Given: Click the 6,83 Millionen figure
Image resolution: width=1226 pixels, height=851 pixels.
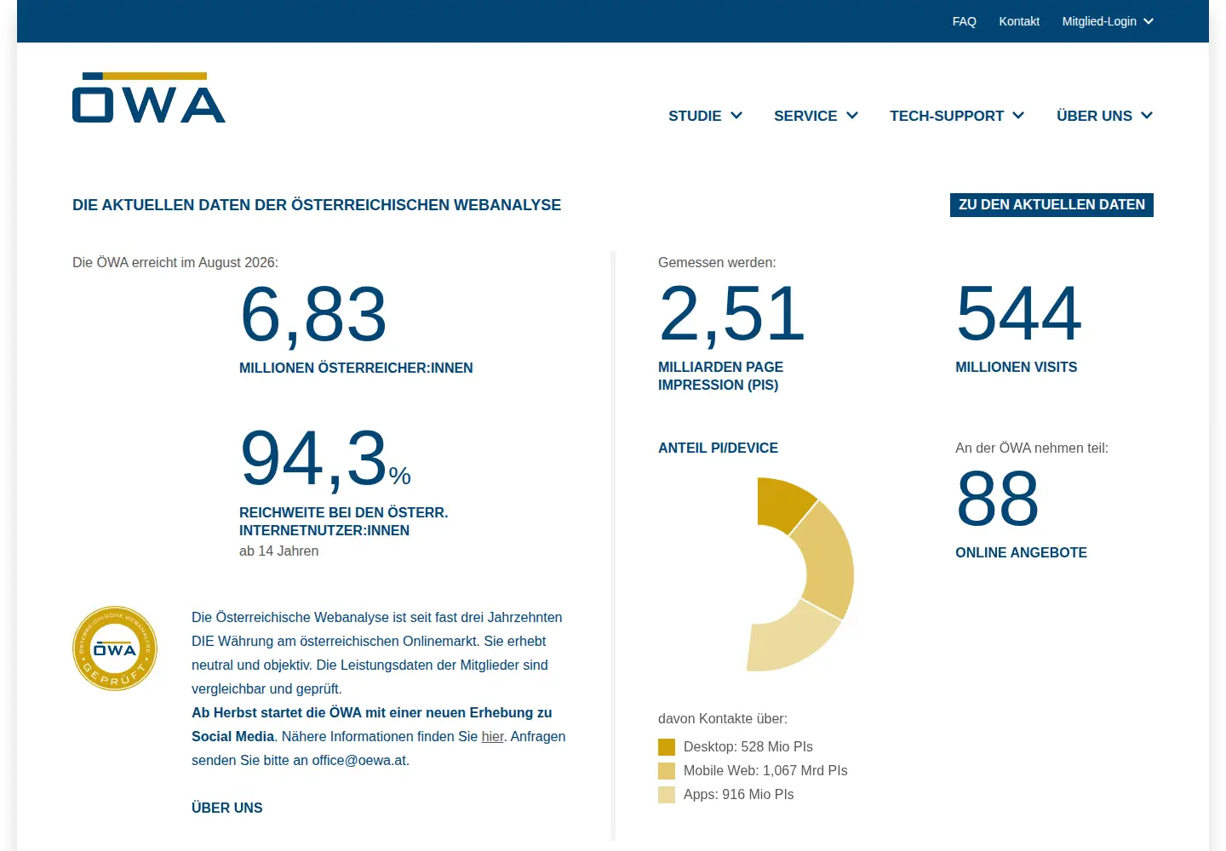Looking at the screenshot, I should (x=313, y=315).
